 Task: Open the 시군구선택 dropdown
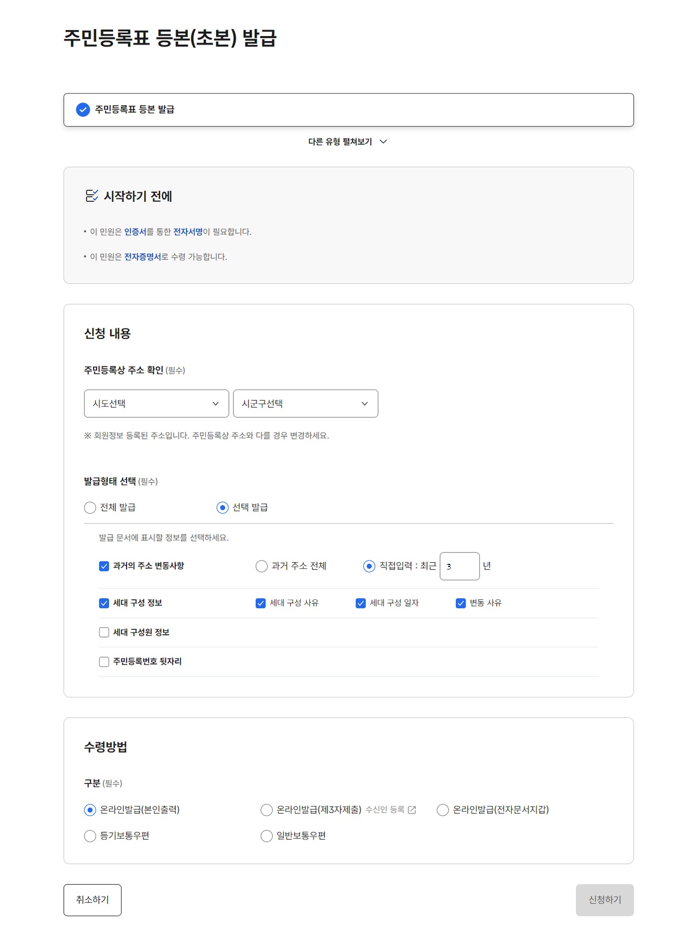(x=305, y=404)
